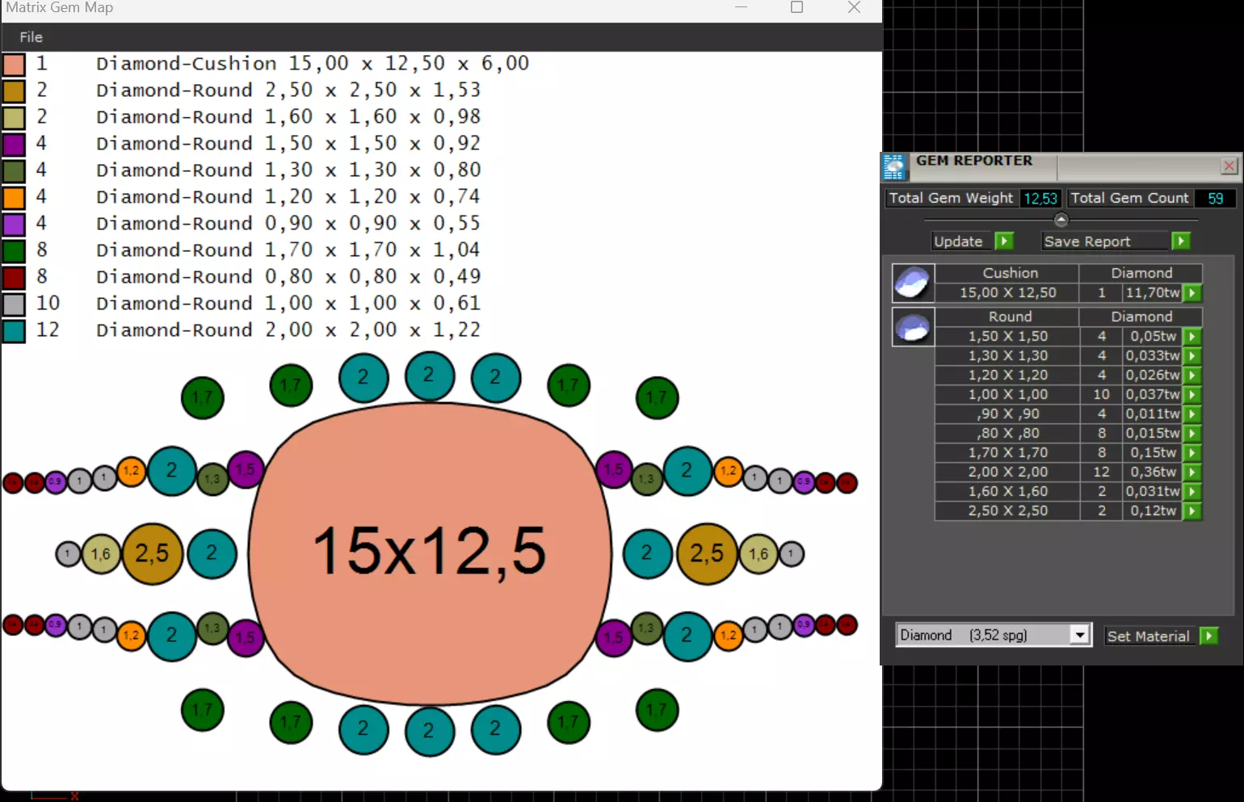Image resolution: width=1244 pixels, height=802 pixels.
Task: Click the Set Material green arrow
Action: pos(1209,636)
